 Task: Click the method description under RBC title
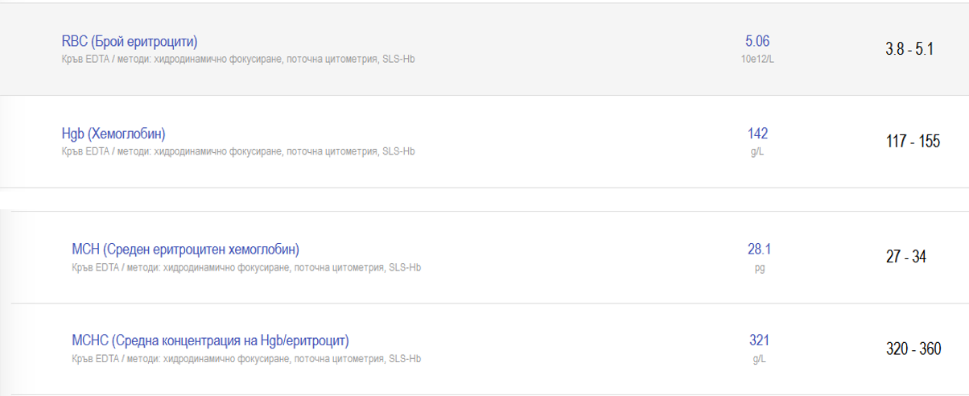pyautogui.click(x=238, y=60)
